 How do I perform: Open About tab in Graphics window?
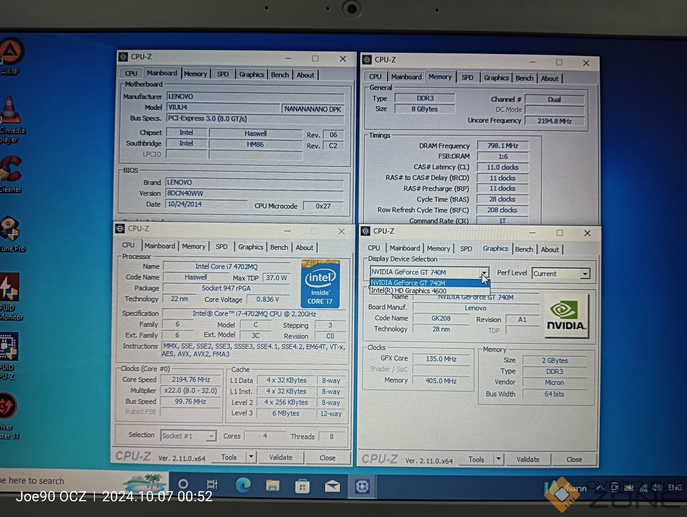pos(550,249)
